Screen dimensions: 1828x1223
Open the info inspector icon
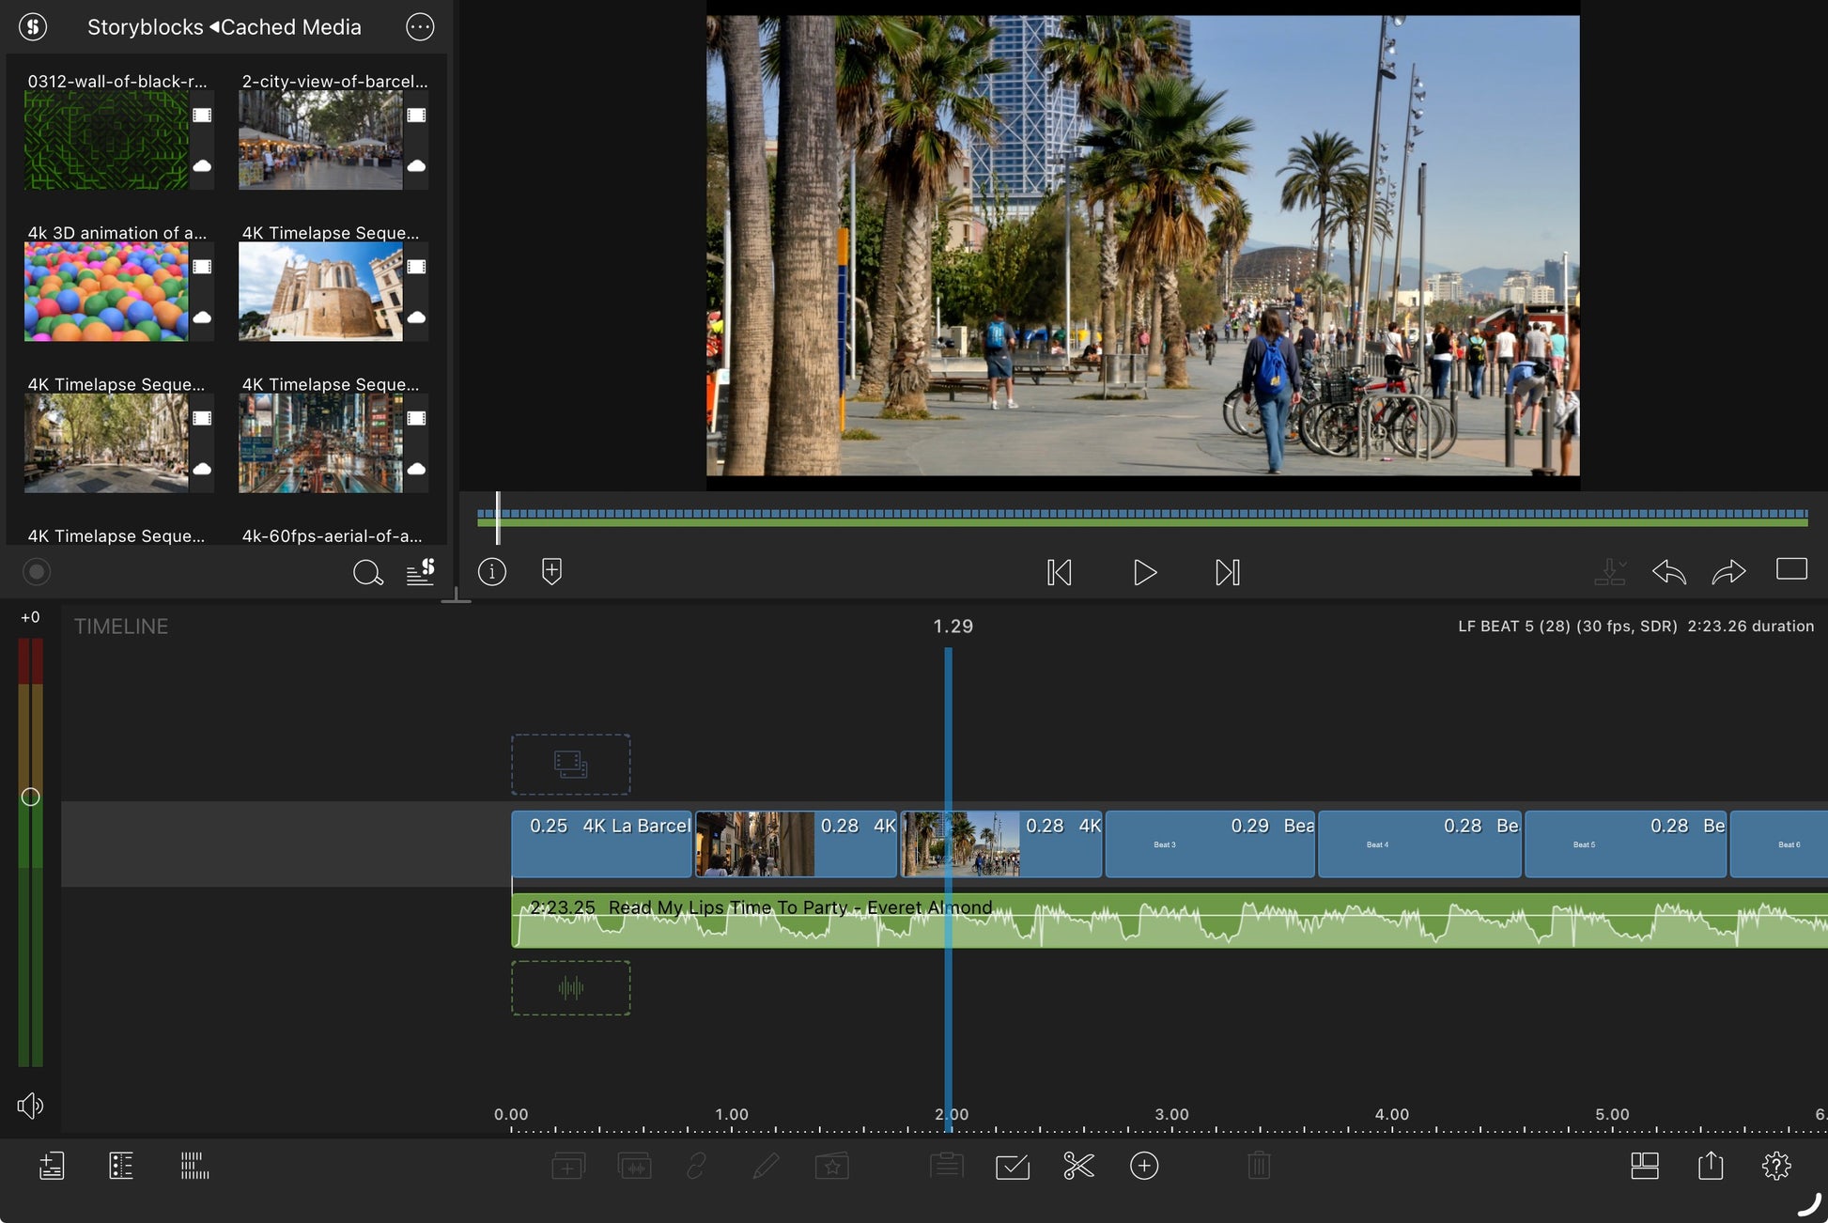click(492, 571)
